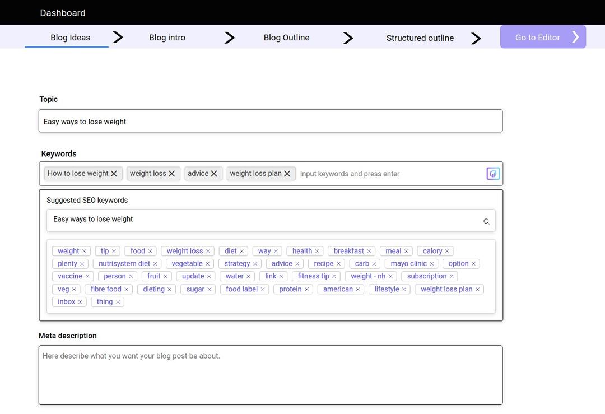
Task: Dismiss the 'tip' suggested tag x
Action: [x=114, y=251]
